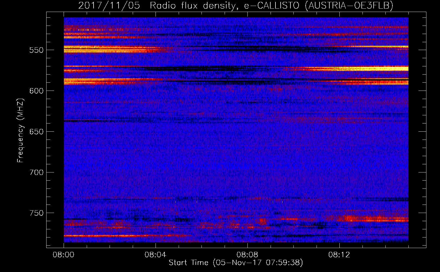Click the 600 frequency tick label
Image resolution: width=440 pixels, height=272 pixels.
36,91
